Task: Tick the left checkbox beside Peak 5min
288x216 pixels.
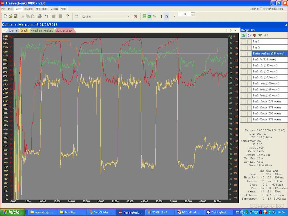Action: click(244, 96)
